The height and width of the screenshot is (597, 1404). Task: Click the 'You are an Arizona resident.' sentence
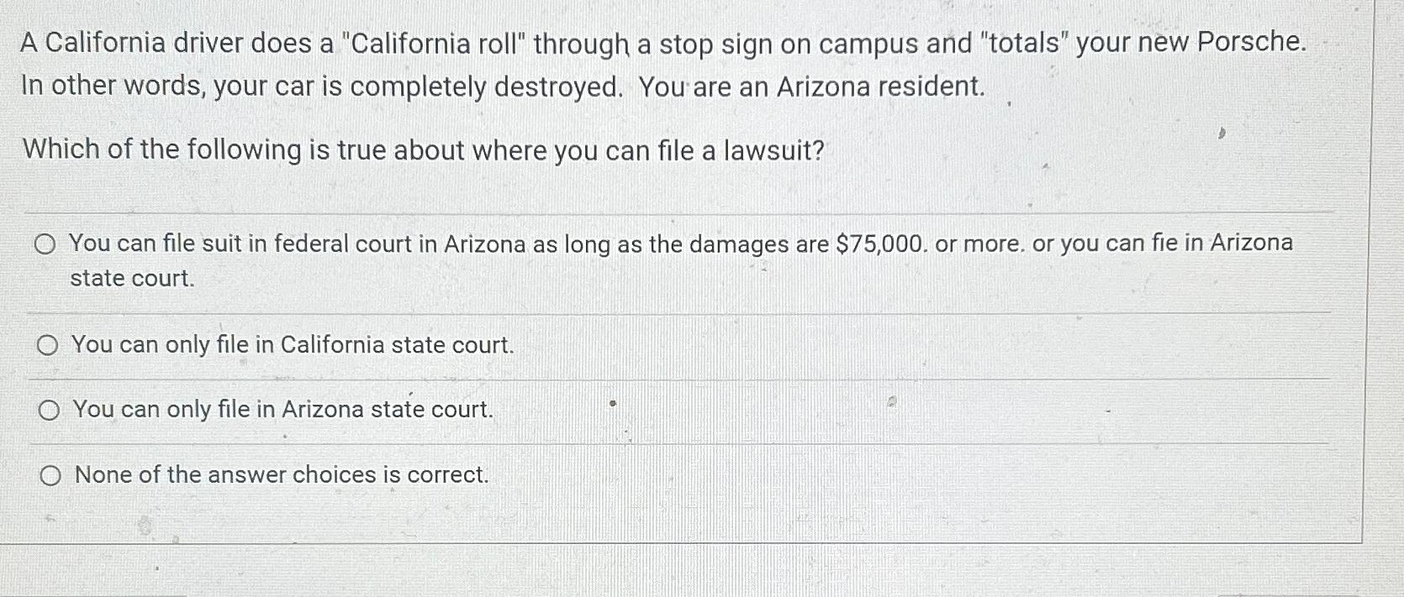pyautogui.click(x=811, y=86)
